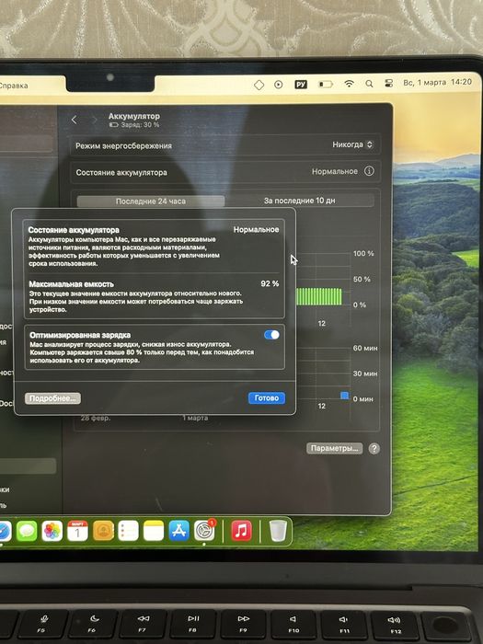Click the Параметры… button
Image resolution: width=483 pixels, height=644 pixels.
pos(334,448)
